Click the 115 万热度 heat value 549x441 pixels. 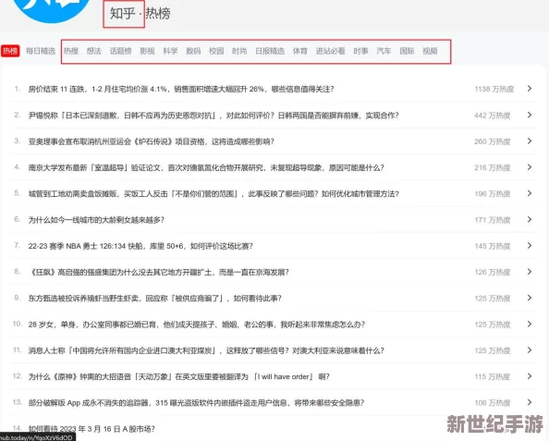[x=493, y=377]
